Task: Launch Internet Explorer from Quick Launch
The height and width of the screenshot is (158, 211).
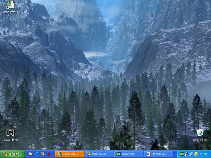Action: (x=37, y=154)
